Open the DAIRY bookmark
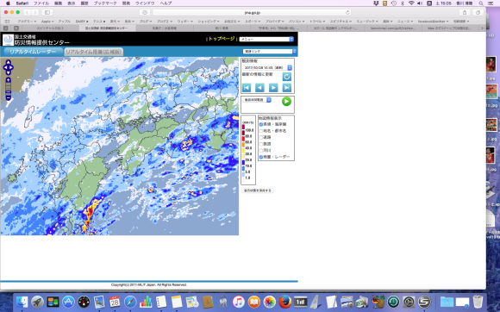Screen dimensions: 500x312 pos(82,22)
